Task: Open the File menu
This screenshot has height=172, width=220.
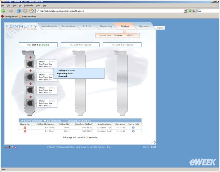Action: (3, 6)
